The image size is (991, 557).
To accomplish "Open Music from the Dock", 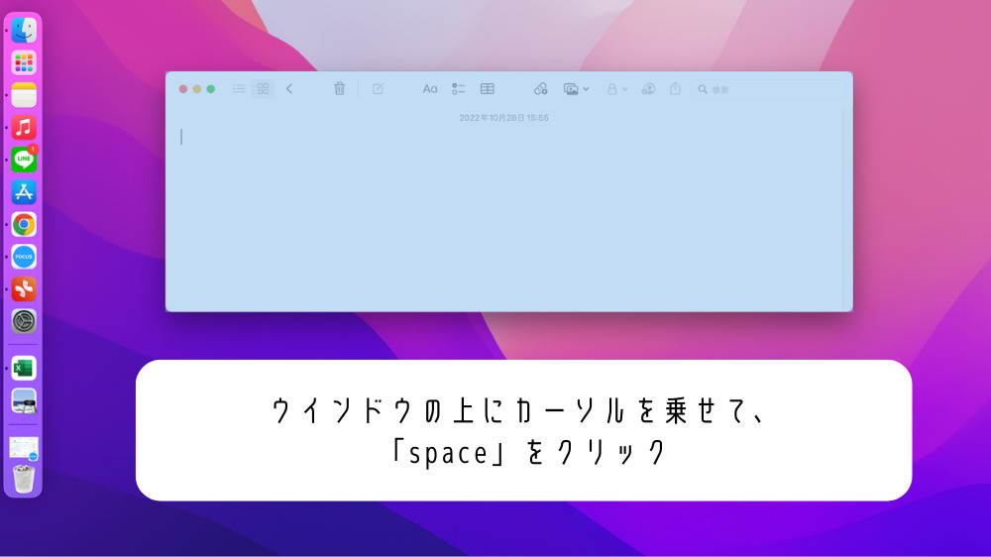I will [x=24, y=127].
